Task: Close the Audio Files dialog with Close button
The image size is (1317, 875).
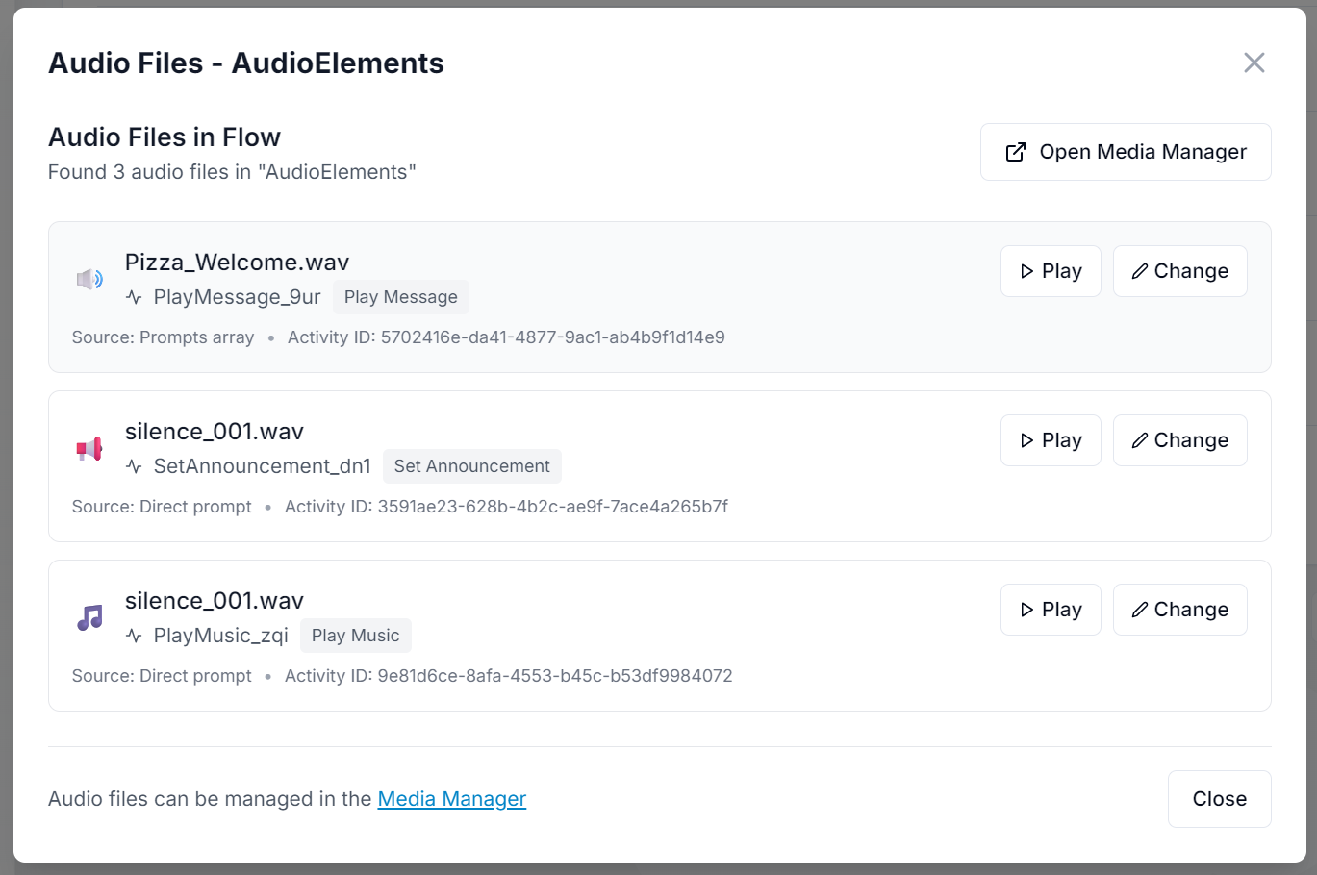Action: [1219, 798]
